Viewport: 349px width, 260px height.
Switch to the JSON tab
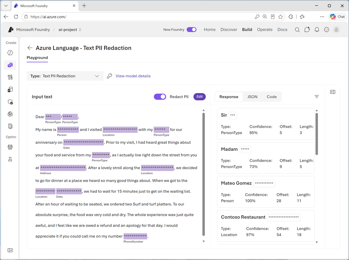(252, 97)
